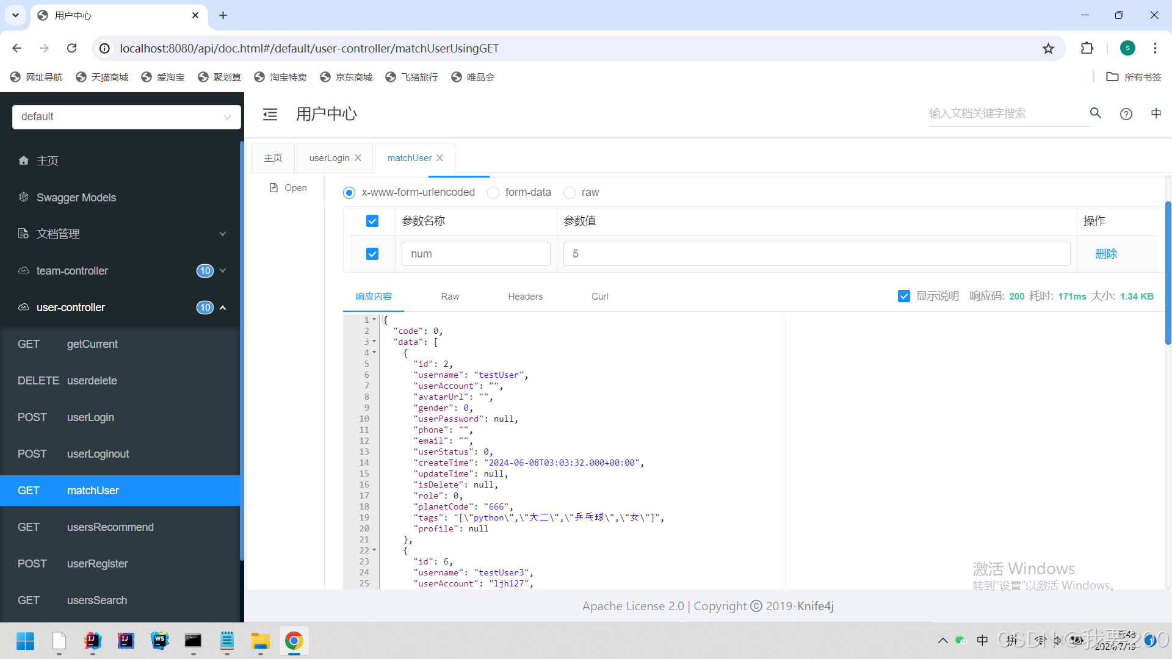Open the browser extensions puzzle icon
Image resolution: width=1172 pixels, height=659 pixels.
point(1087,48)
